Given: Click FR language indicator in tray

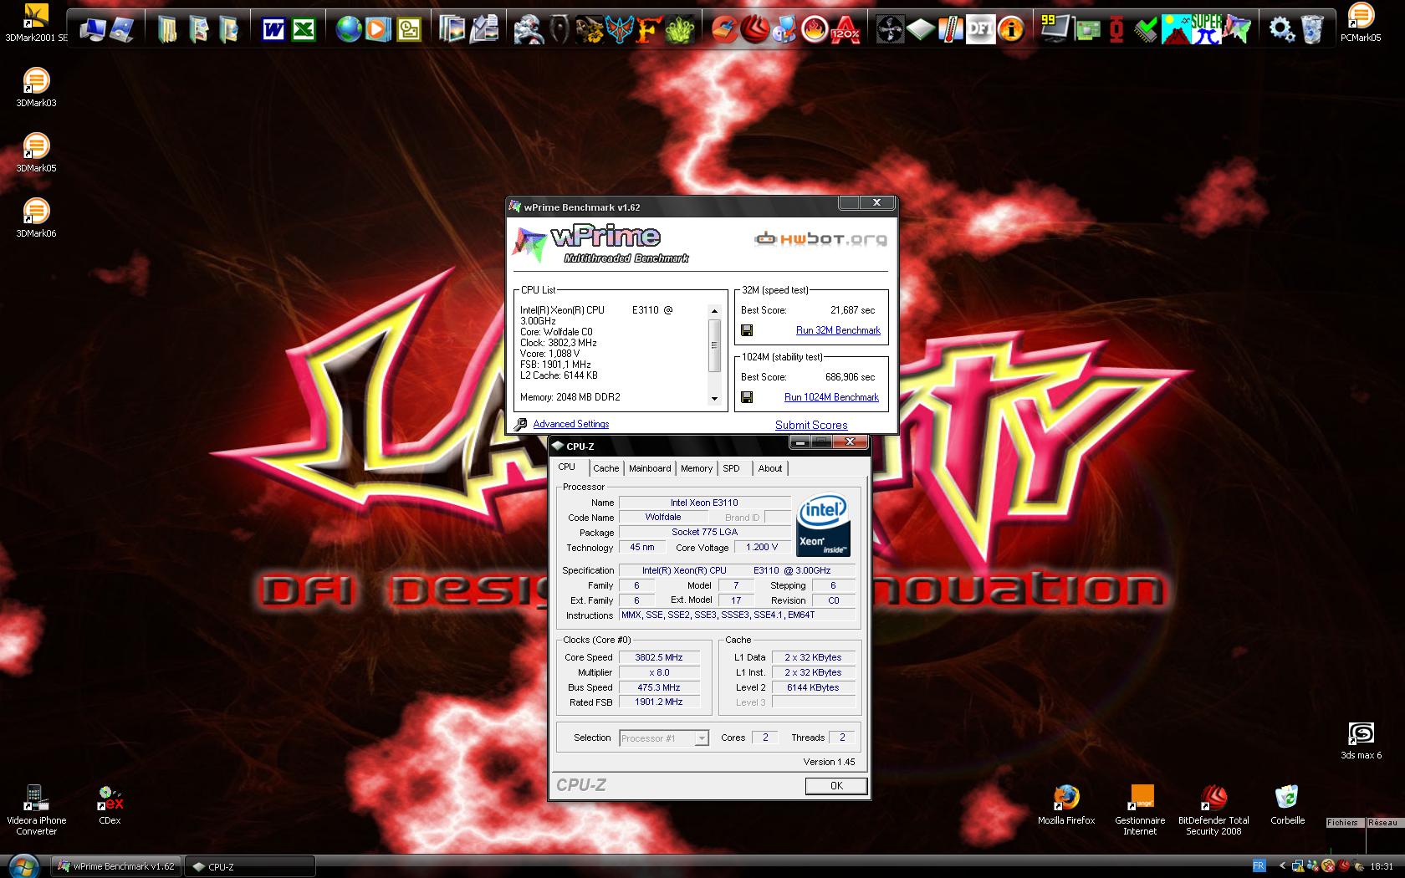Looking at the screenshot, I should (x=1259, y=865).
